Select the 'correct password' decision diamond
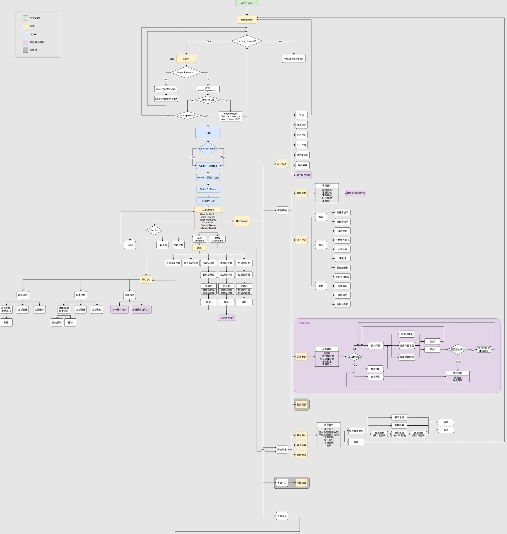The image size is (507, 534). (187, 116)
